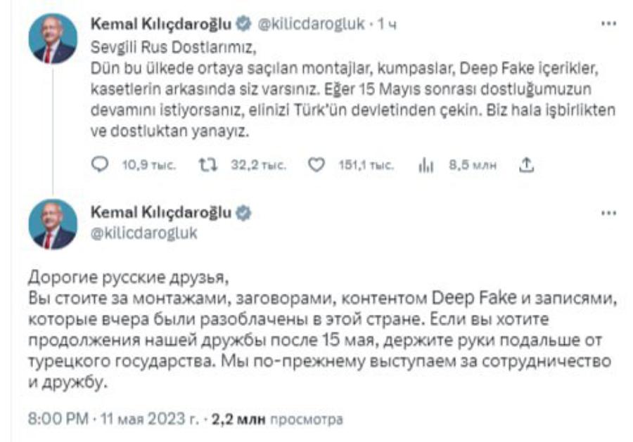The image size is (633, 442).
Task: Click the @kilicdarogluk handle under second name
Action: tap(144, 233)
